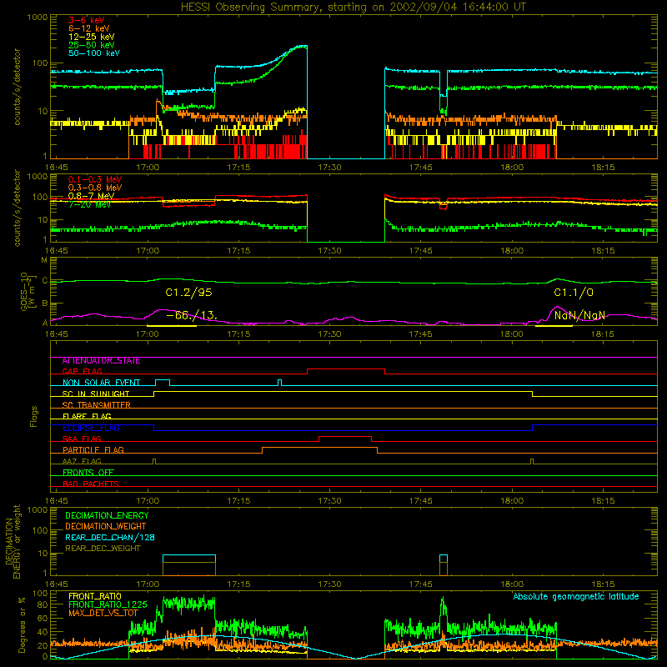Image resolution: width=667 pixels, height=667 pixels.
Task: Click the vertical 'Flags' axis label
Action: 33,416
